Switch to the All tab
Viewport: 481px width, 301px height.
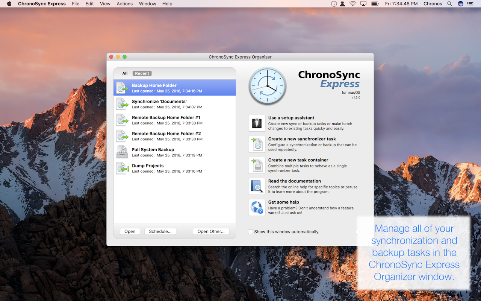[124, 73]
